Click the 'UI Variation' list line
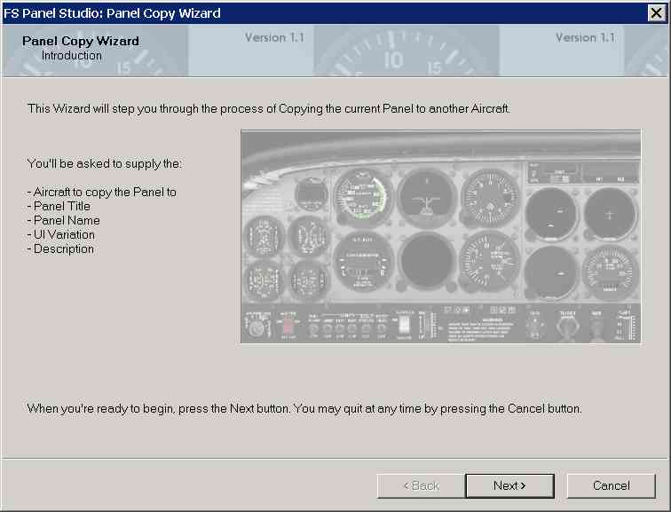This screenshot has height=512, width=671. [x=60, y=234]
